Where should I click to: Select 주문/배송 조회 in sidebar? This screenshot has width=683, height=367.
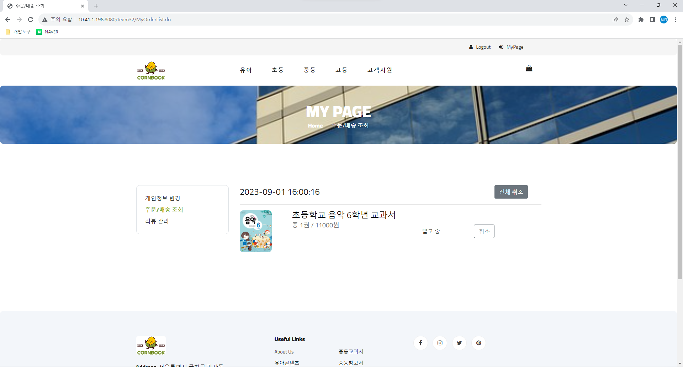pyautogui.click(x=164, y=210)
